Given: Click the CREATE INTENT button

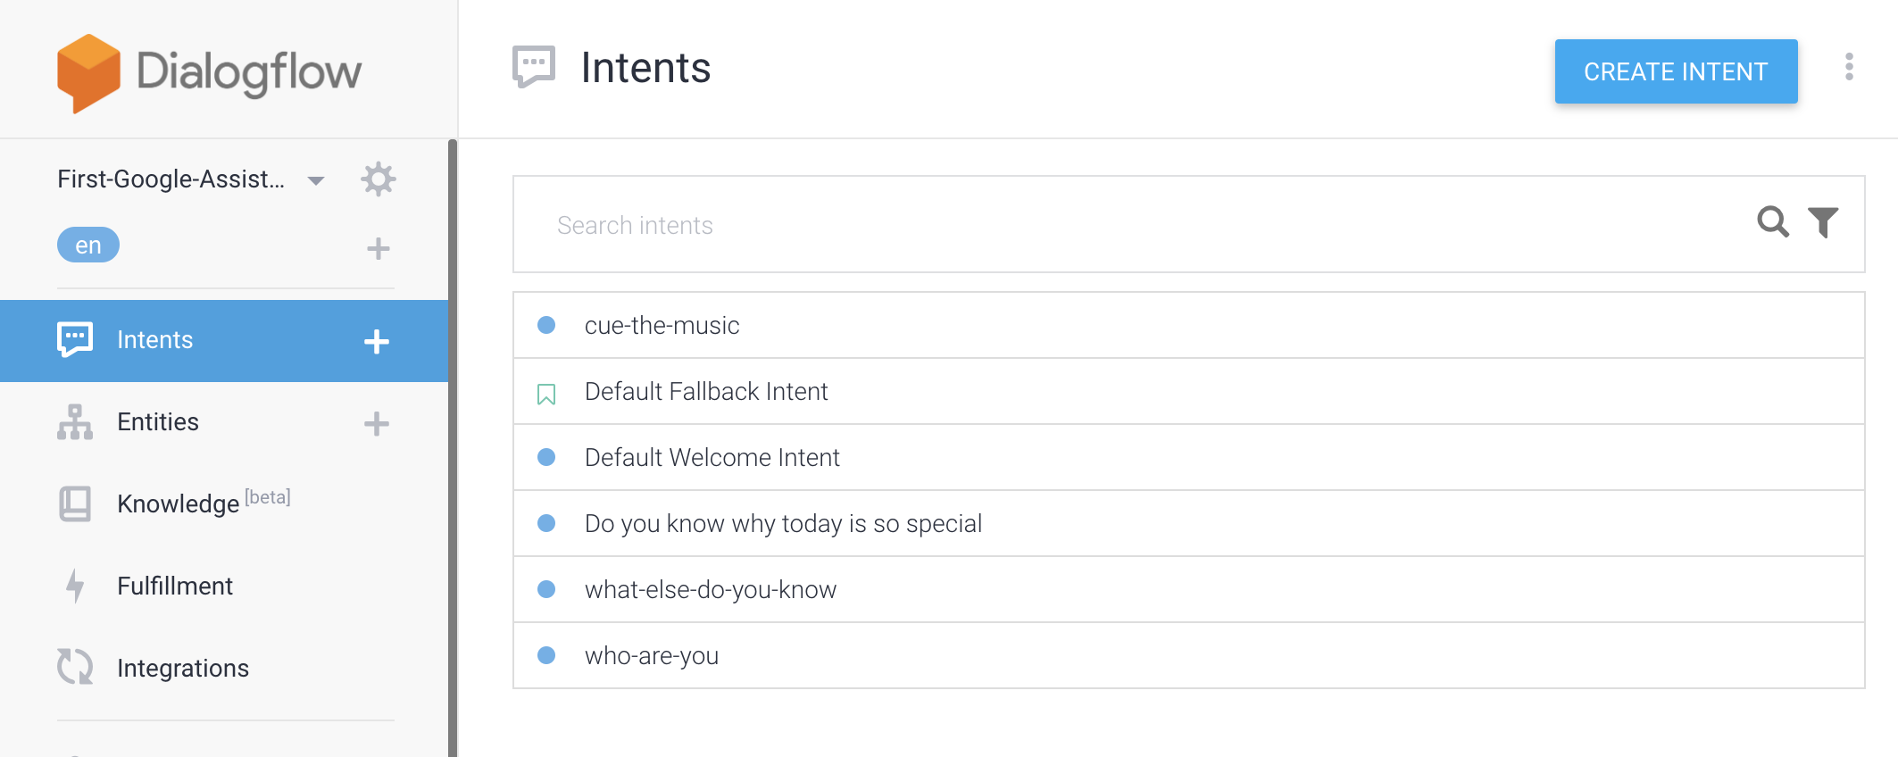Looking at the screenshot, I should (x=1676, y=71).
